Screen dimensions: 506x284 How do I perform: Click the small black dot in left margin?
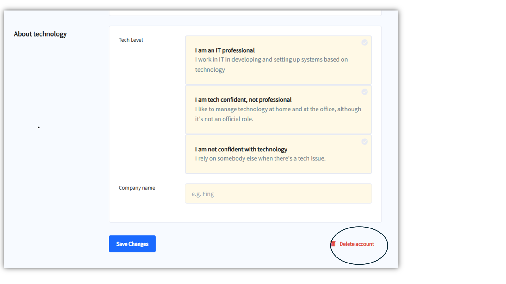39,127
